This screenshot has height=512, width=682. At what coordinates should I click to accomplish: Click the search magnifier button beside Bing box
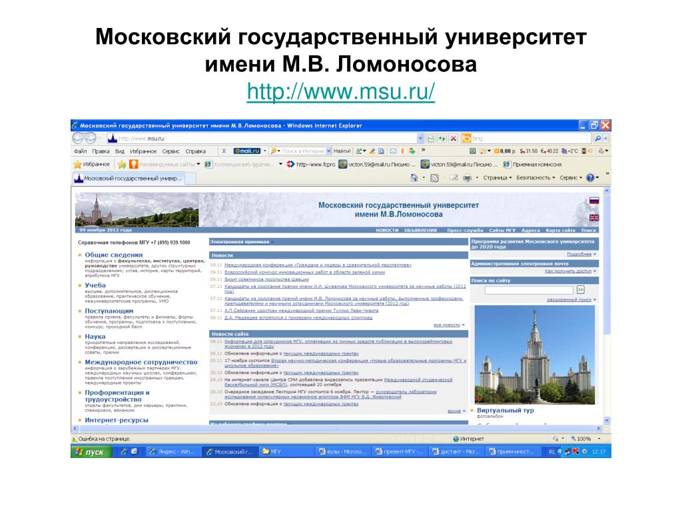click(x=597, y=139)
